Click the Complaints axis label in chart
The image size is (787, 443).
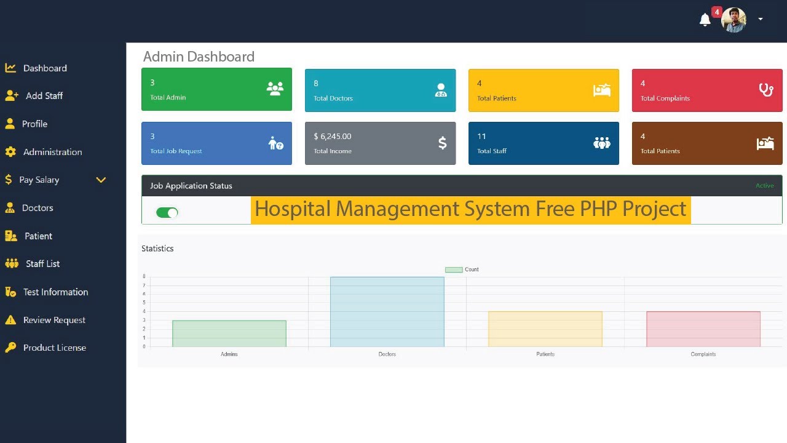pos(703,354)
